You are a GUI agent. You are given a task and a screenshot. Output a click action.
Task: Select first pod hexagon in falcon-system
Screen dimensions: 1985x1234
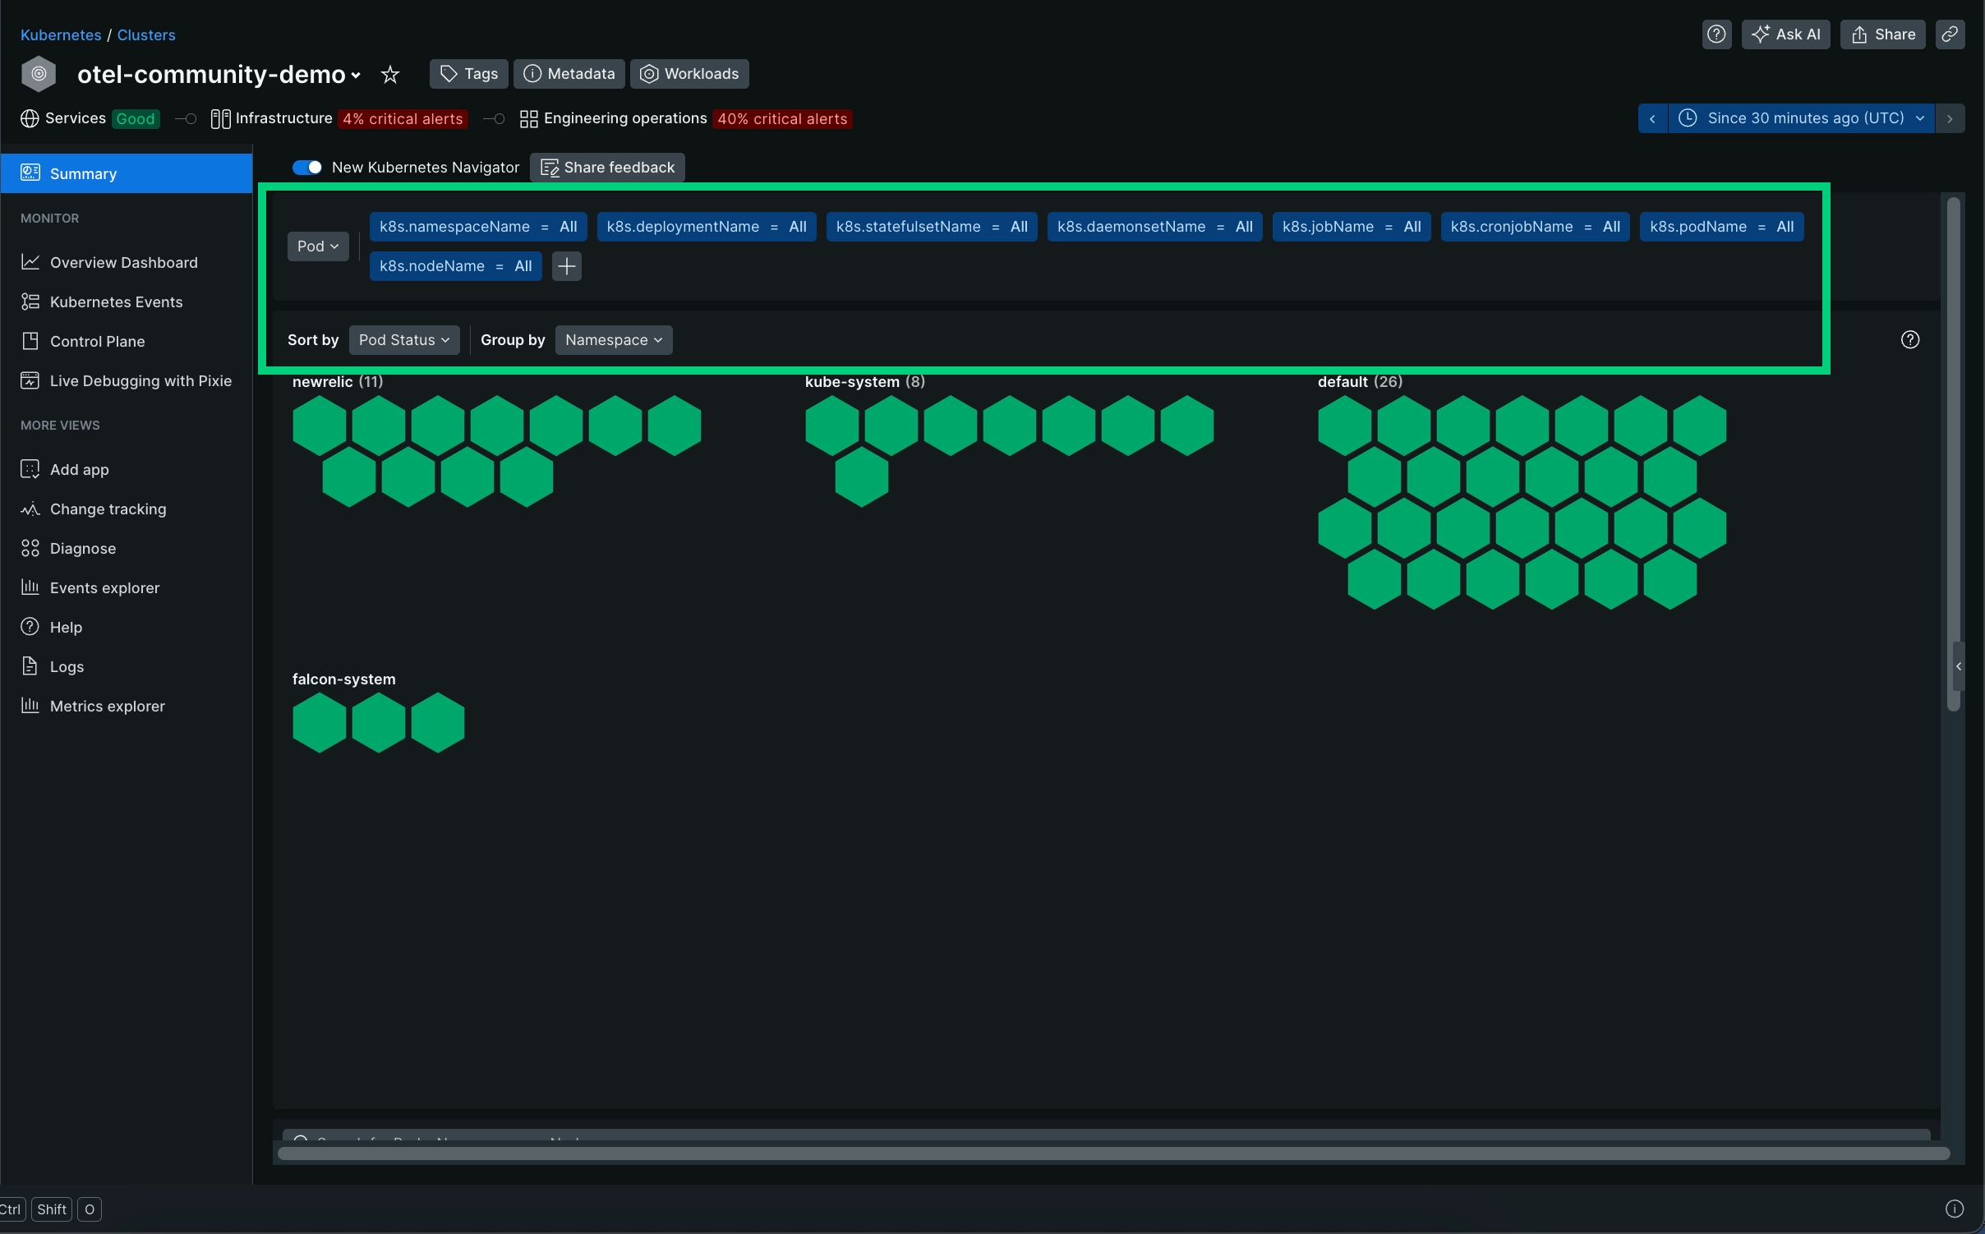pyautogui.click(x=319, y=723)
